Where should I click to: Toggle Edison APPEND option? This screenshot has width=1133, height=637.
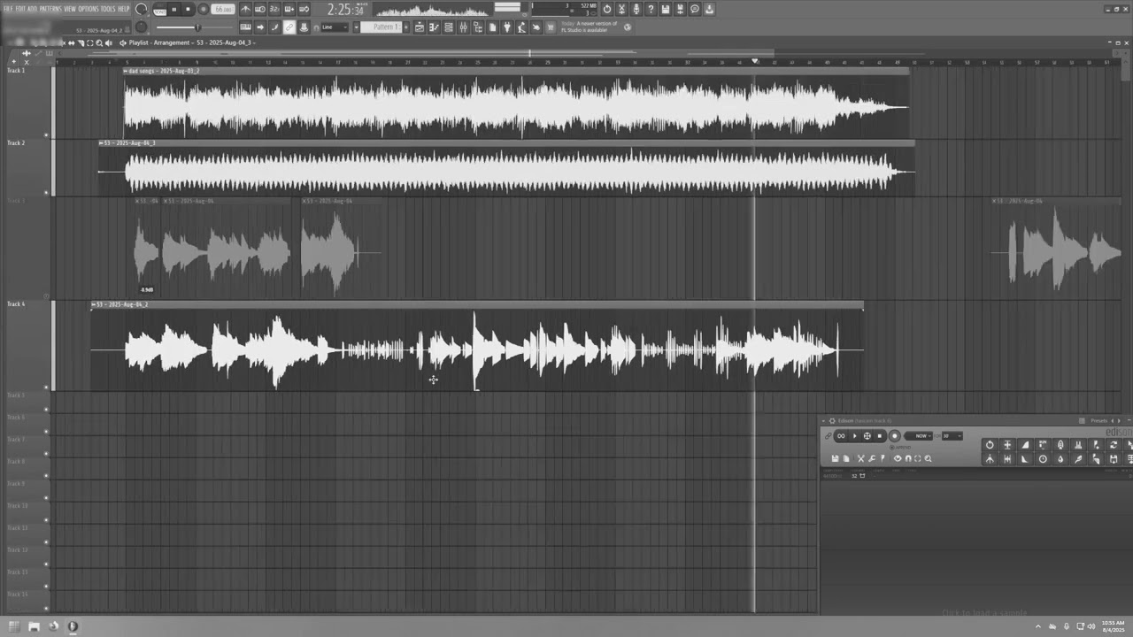[x=900, y=448]
